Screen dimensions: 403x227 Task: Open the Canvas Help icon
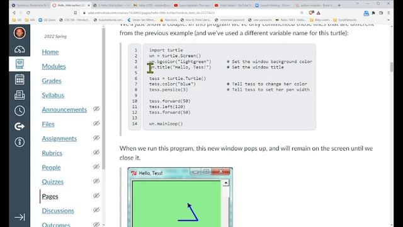tap(20, 142)
